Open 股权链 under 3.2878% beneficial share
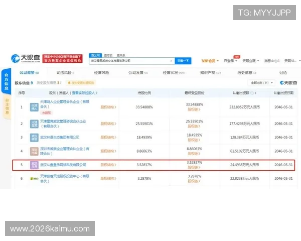 coord(194,181)
